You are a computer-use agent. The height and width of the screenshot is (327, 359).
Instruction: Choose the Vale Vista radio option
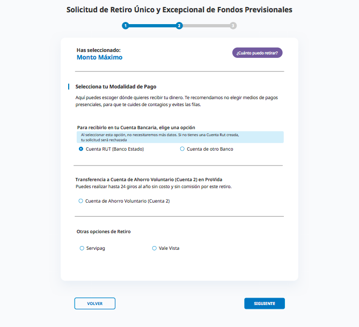155,248
